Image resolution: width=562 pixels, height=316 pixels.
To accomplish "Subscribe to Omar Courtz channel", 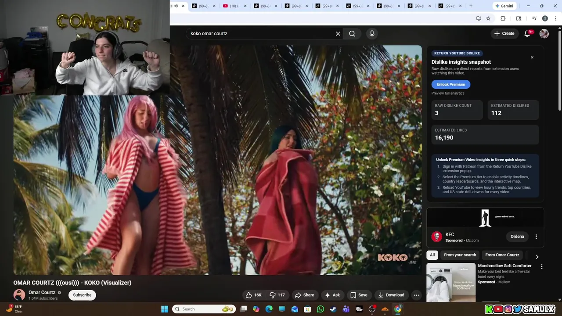I will point(82,295).
